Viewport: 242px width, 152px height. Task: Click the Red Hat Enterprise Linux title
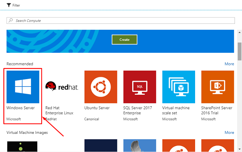[59, 110]
